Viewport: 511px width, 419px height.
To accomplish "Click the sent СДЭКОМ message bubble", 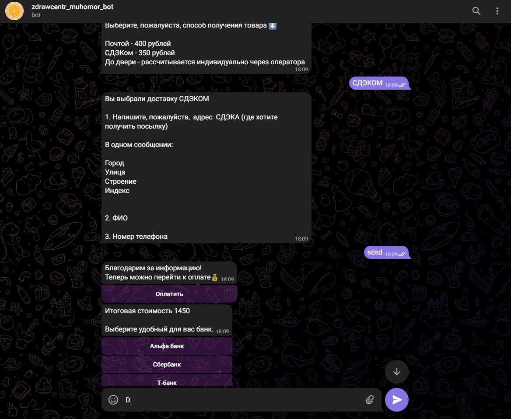I will (x=368, y=83).
